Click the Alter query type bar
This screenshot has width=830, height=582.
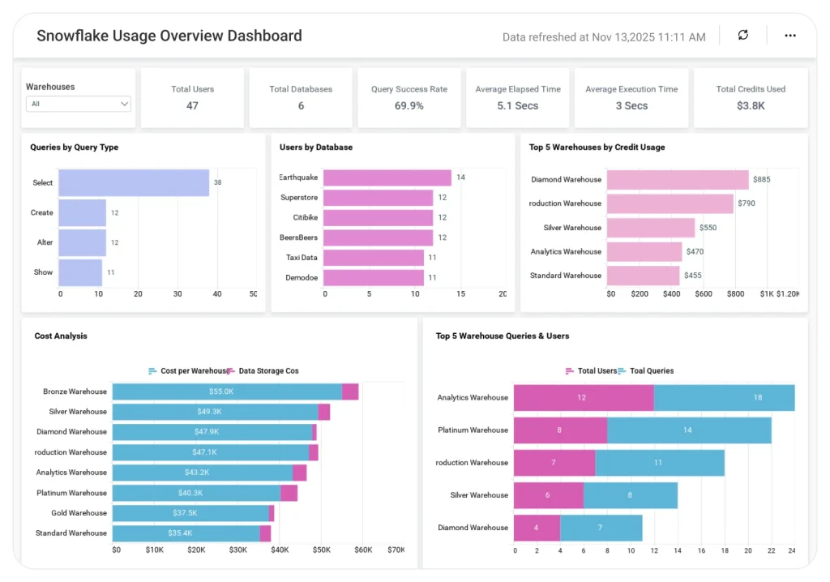coord(83,242)
